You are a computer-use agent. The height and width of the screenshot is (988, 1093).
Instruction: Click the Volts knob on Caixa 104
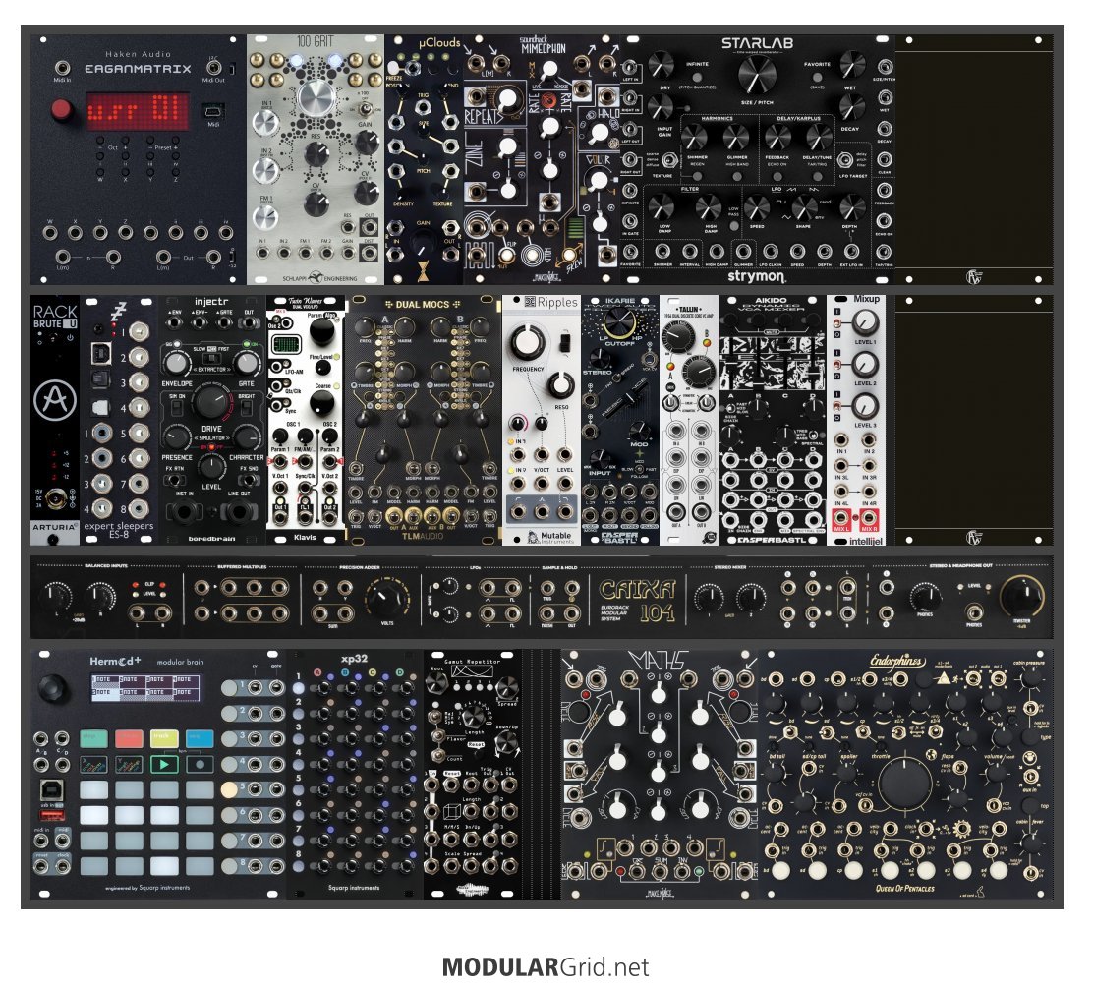point(385,600)
